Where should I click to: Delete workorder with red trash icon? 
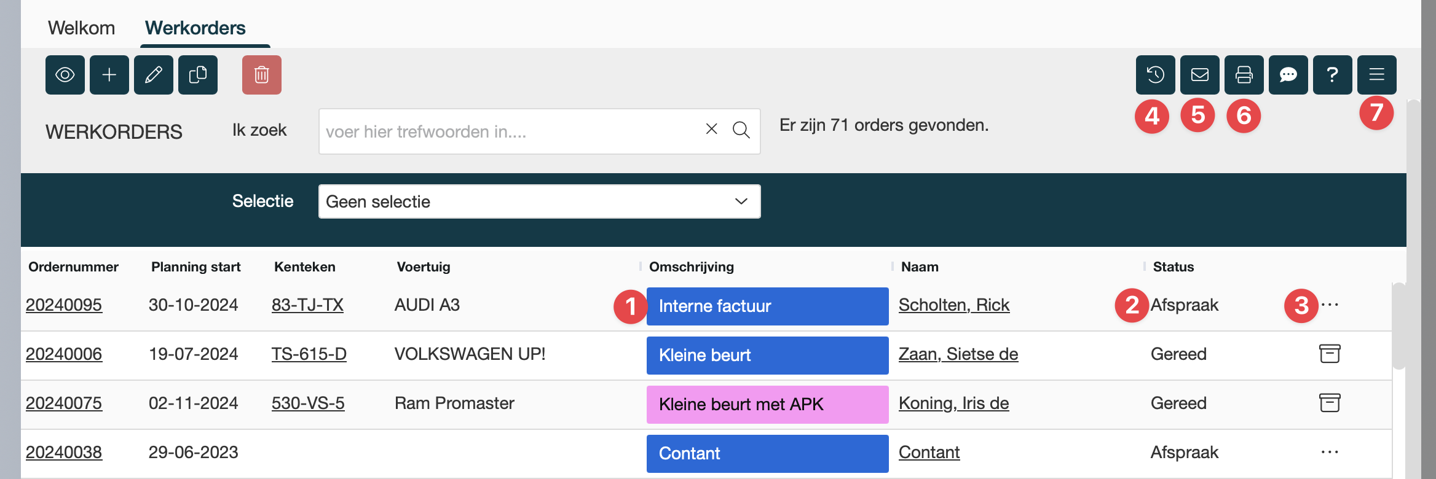point(262,75)
